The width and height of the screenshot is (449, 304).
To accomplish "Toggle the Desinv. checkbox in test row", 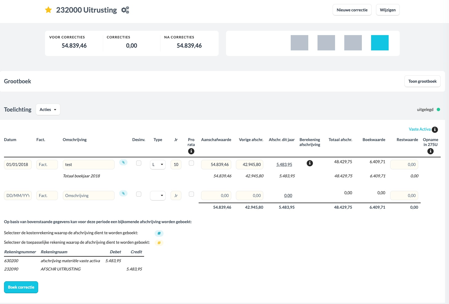I will pos(139,163).
